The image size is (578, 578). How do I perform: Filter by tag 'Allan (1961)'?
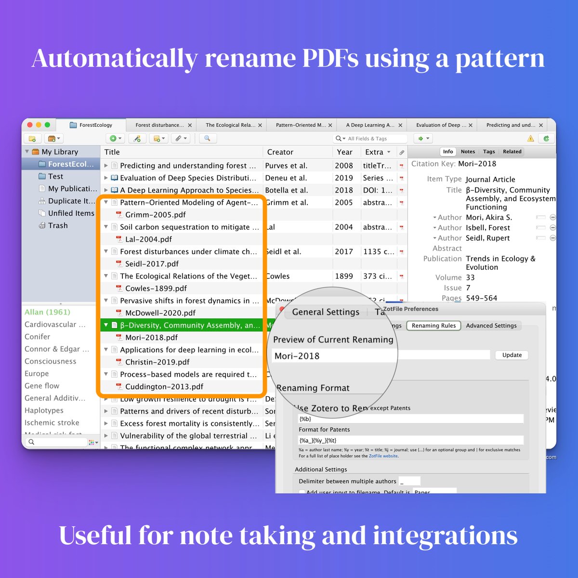coord(47,312)
